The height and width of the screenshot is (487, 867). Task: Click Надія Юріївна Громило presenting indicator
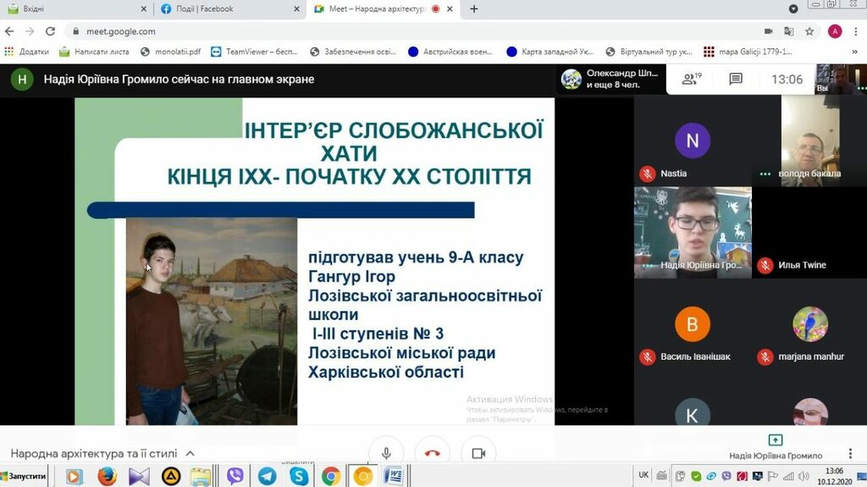[776, 446]
